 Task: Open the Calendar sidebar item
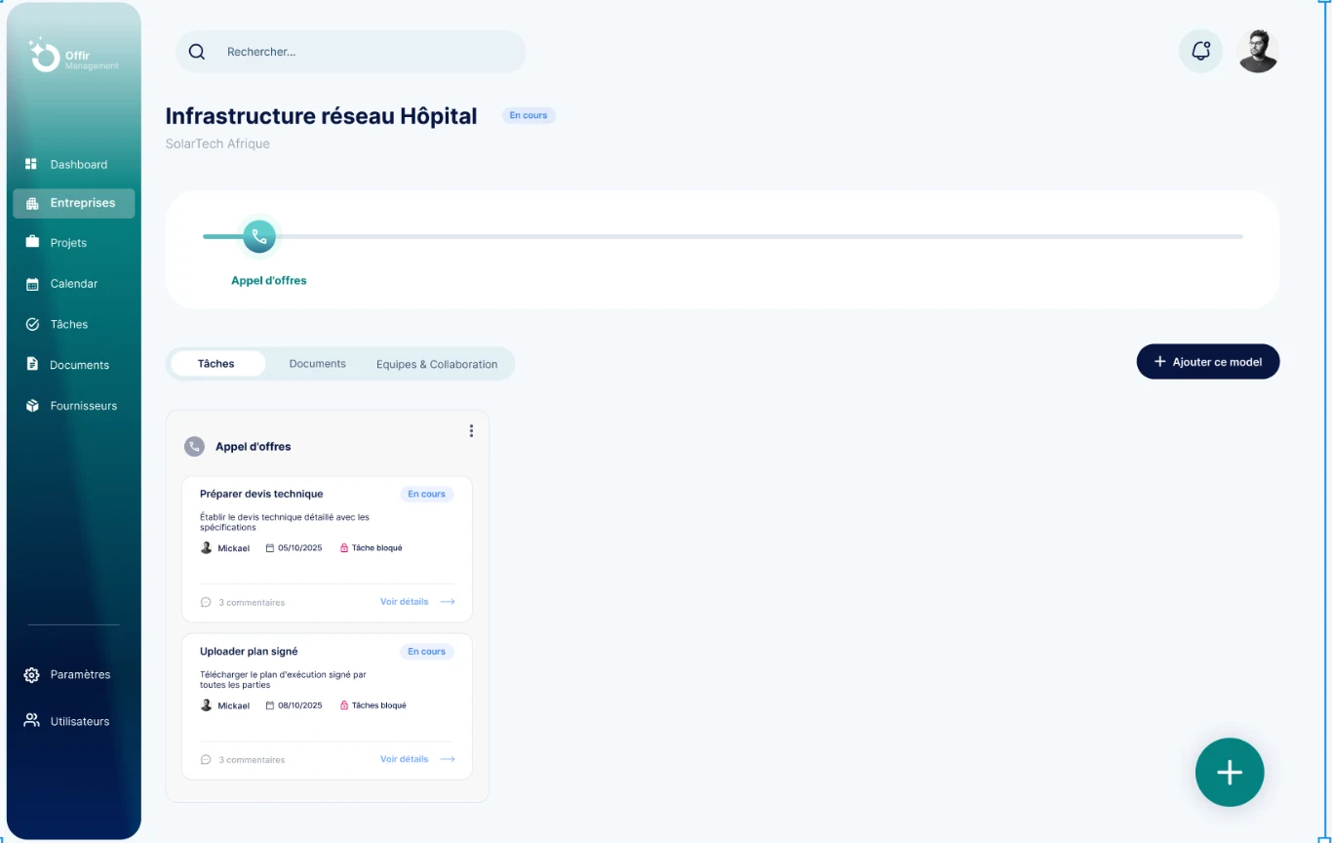point(74,284)
